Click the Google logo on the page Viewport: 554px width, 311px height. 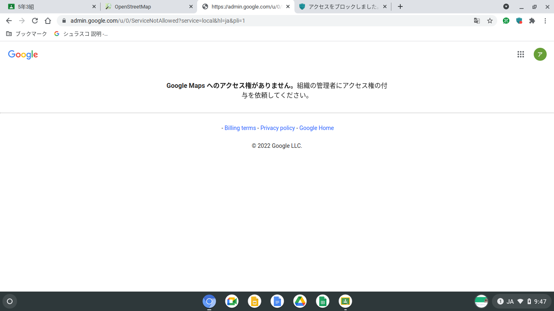coord(23,54)
